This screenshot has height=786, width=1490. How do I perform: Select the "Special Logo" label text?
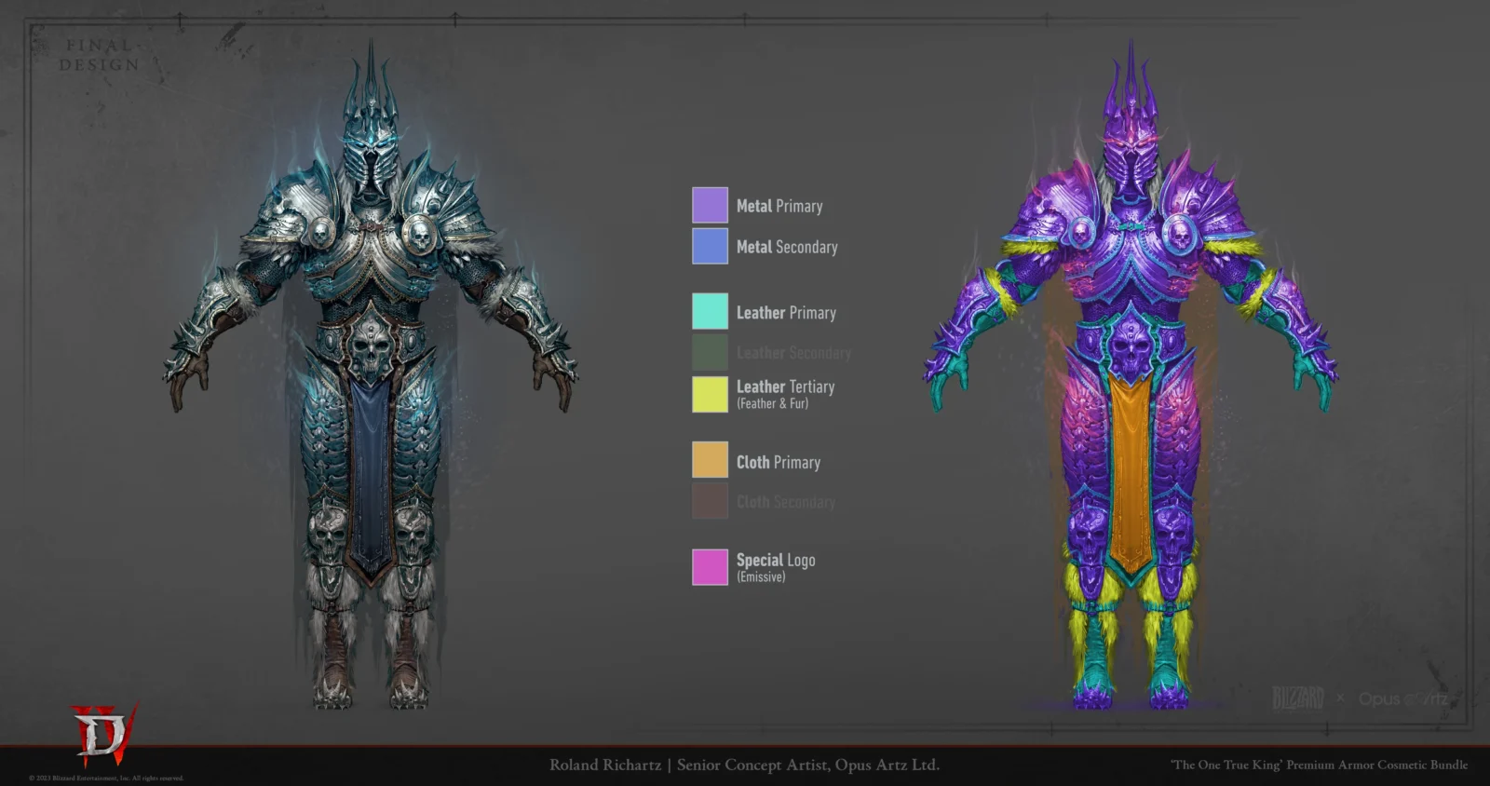point(776,560)
